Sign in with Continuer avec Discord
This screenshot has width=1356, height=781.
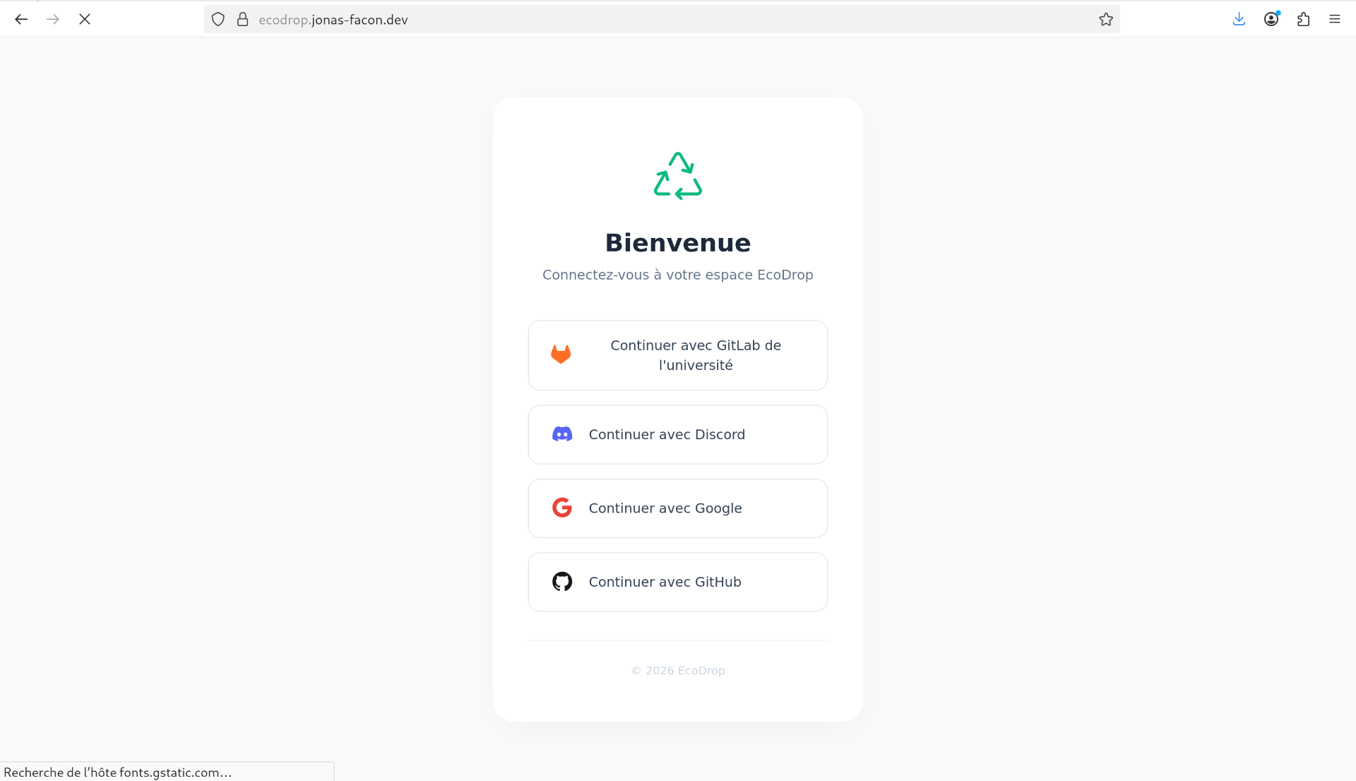point(678,434)
